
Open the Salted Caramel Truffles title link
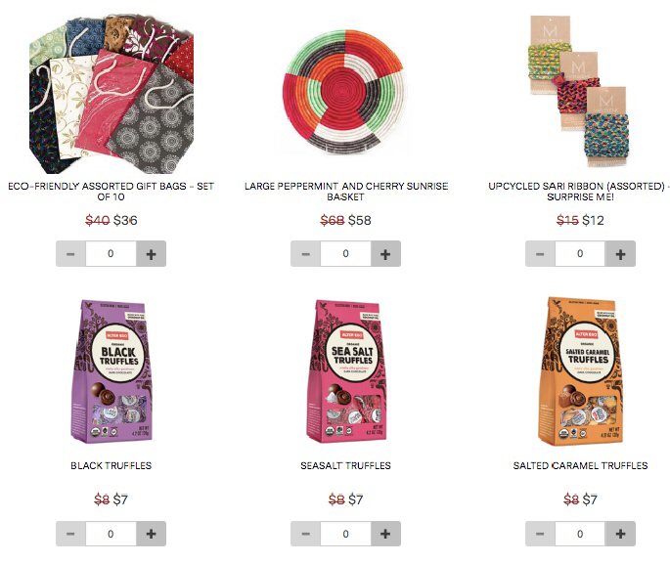coord(580,465)
